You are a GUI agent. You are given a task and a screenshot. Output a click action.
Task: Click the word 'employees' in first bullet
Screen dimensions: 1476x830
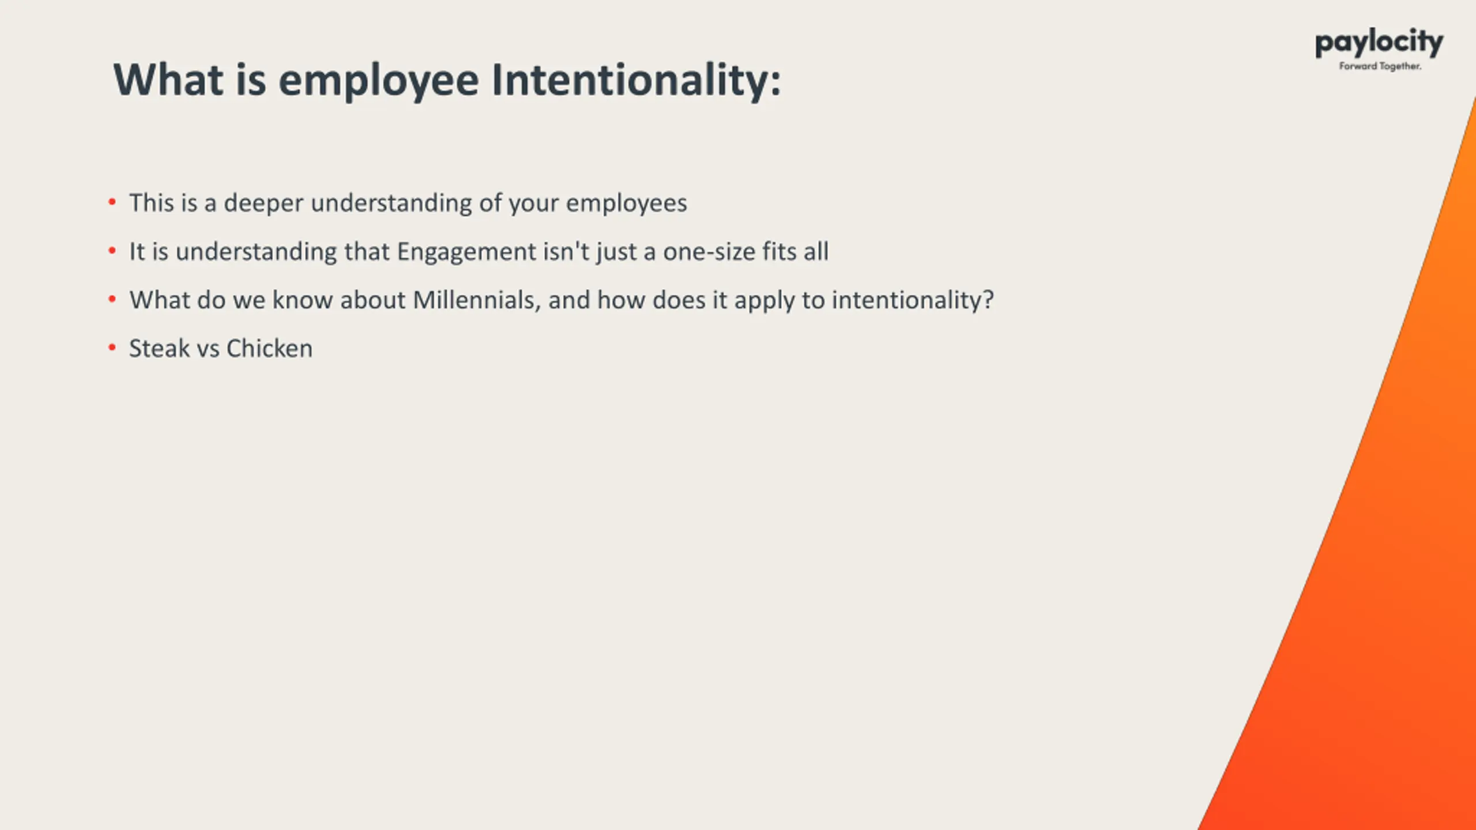[x=627, y=204]
